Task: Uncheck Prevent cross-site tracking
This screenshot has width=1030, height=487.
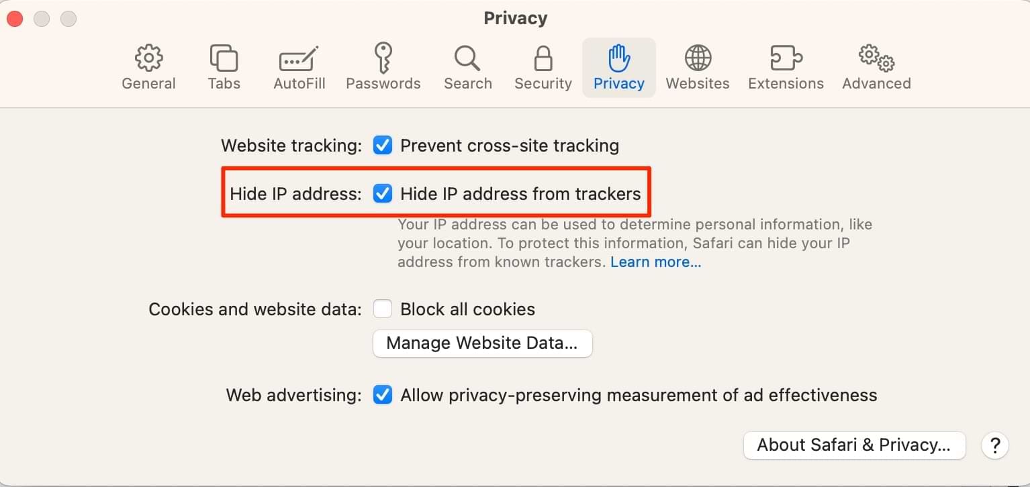Action: point(383,146)
